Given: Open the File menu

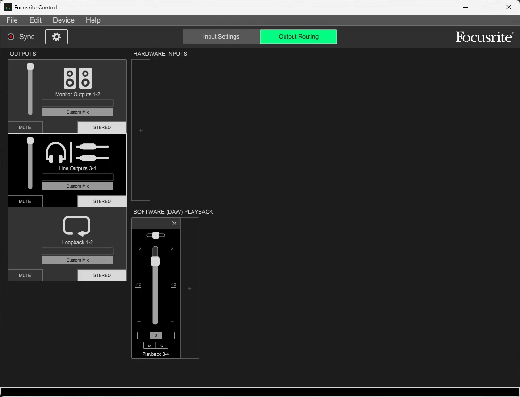Looking at the screenshot, I should pyautogui.click(x=12, y=20).
